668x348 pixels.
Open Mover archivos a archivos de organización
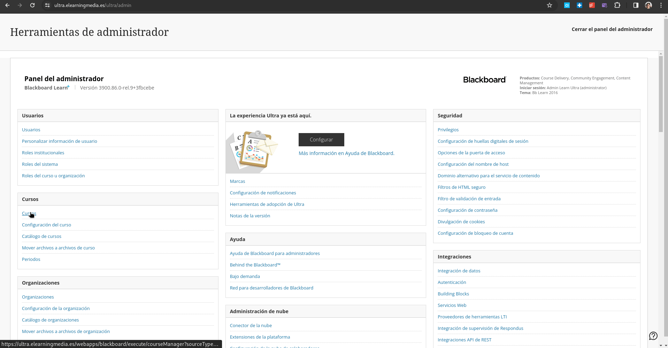(66, 331)
